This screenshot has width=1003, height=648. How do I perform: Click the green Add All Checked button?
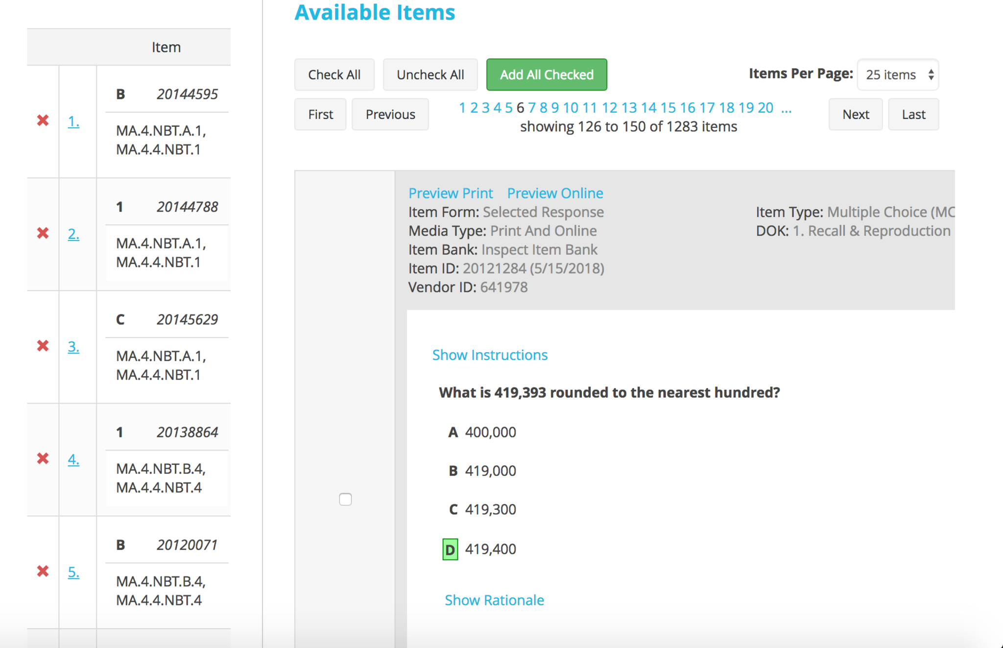(x=547, y=75)
